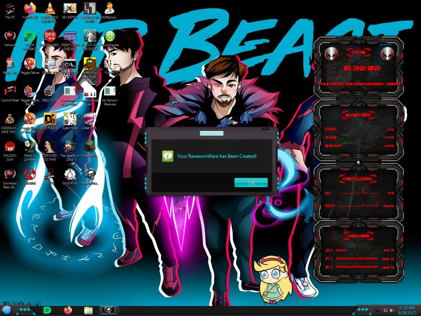Click the left alien head on the widget
Viewport: 421px width, 316px height.
pos(331,54)
